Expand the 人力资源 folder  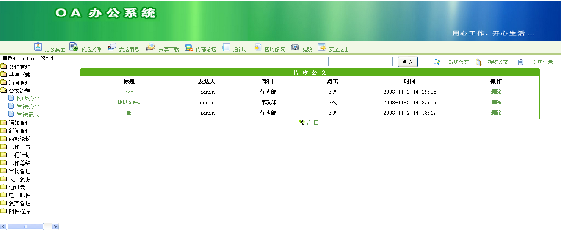[4, 179]
